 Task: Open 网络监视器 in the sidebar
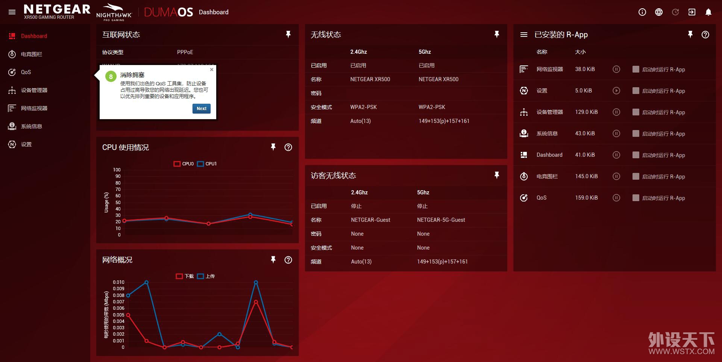(x=45, y=108)
